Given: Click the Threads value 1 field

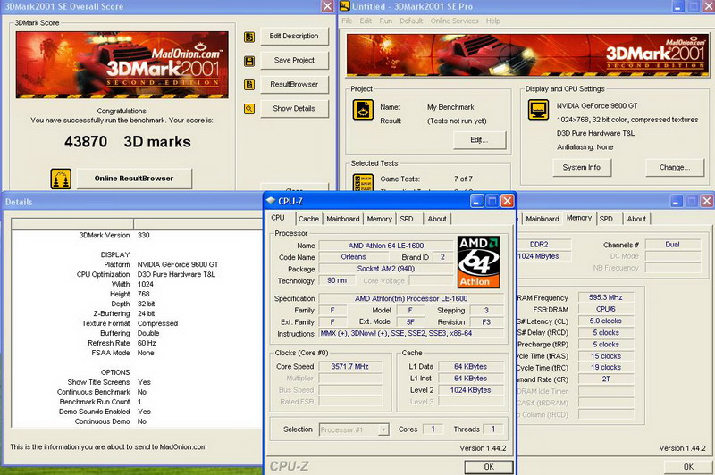Looking at the screenshot, I should point(492,429).
